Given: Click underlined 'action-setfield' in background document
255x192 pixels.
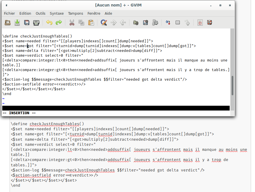Looking at the screenshot, I should click(33, 175).
